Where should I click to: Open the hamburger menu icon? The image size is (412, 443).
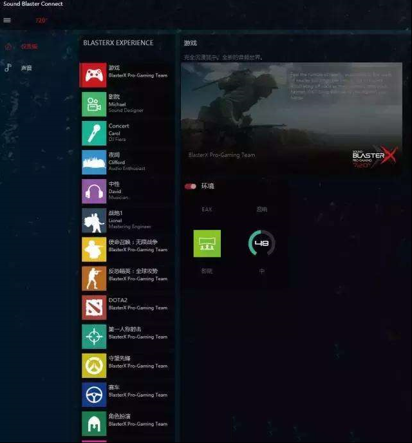pos(7,20)
